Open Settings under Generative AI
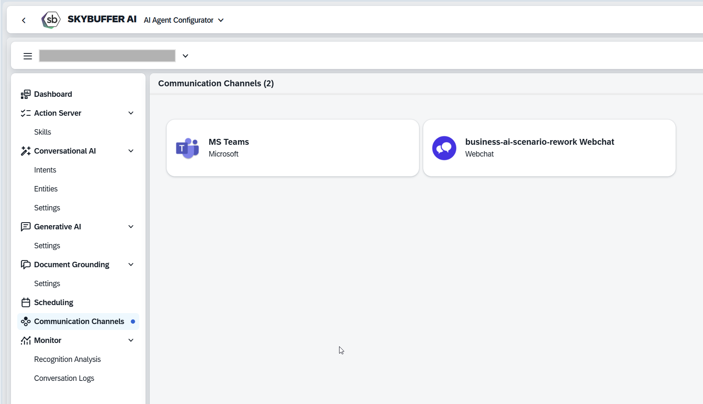This screenshot has height=404, width=703. click(47, 246)
